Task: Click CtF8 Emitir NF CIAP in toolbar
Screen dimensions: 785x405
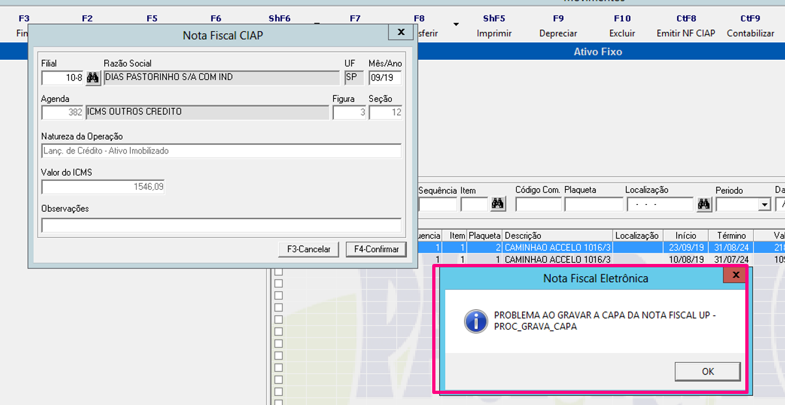Action: [x=686, y=26]
